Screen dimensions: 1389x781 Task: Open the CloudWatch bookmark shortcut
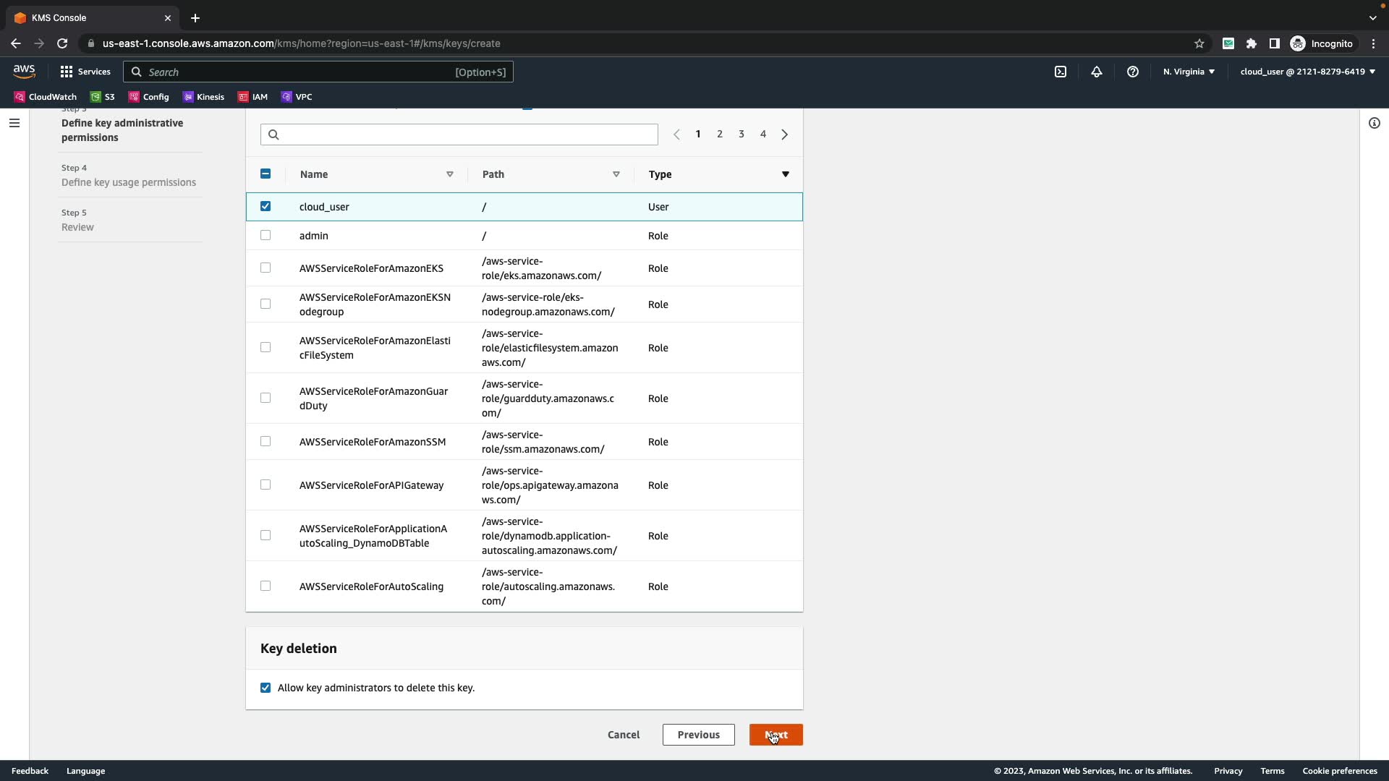[45, 97]
